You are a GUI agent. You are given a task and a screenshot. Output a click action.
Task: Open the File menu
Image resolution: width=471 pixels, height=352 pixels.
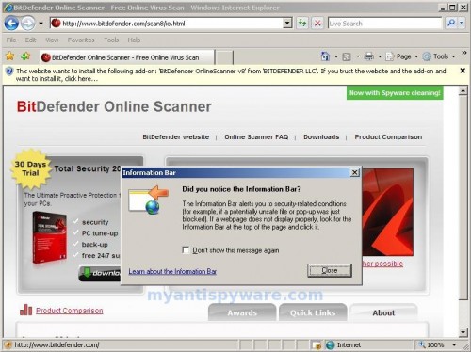11,40
